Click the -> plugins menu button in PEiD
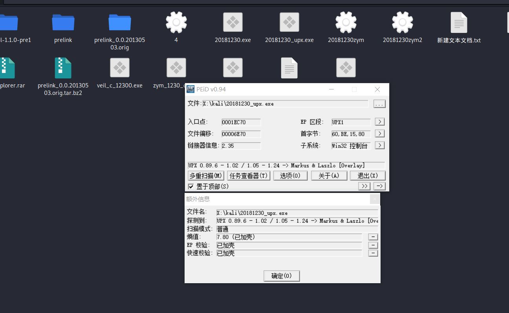The width and height of the screenshot is (509, 313). click(379, 186)
